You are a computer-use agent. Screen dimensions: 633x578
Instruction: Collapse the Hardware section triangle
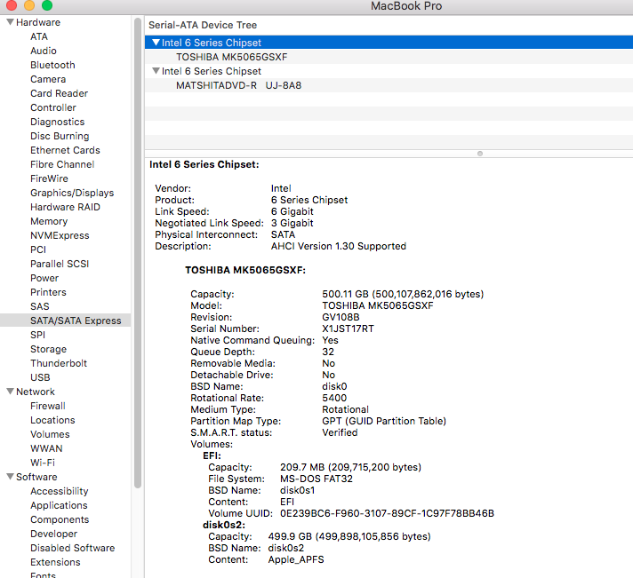click(x=10, y=22)
